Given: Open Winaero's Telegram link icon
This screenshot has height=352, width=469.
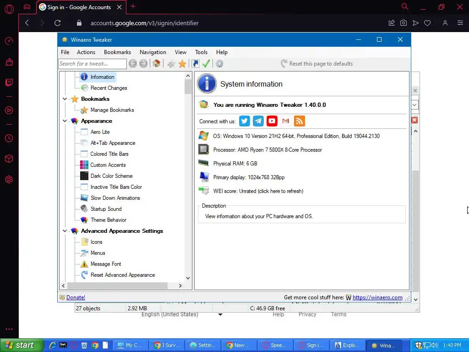Looking at the screenshot, I should click(258, 121).
